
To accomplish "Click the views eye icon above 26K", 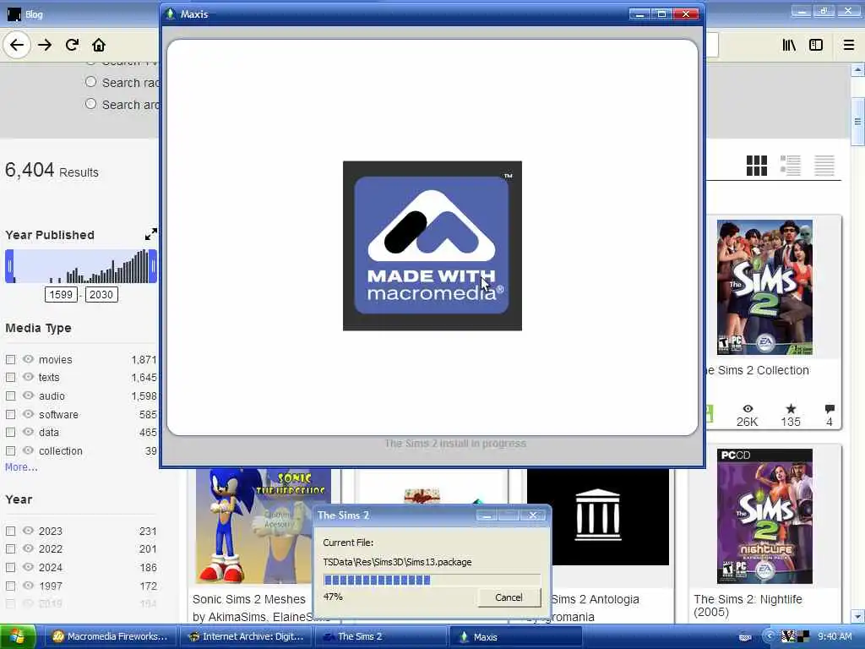I will coord(748,408).
